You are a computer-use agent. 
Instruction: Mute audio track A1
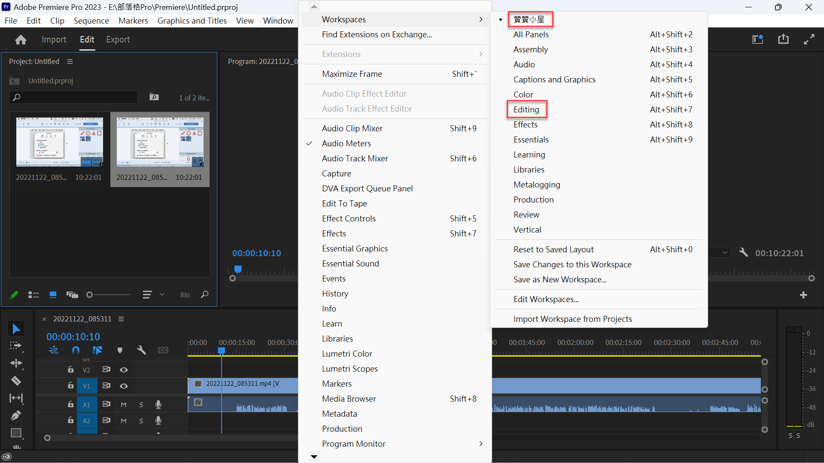tap(124, 404)
